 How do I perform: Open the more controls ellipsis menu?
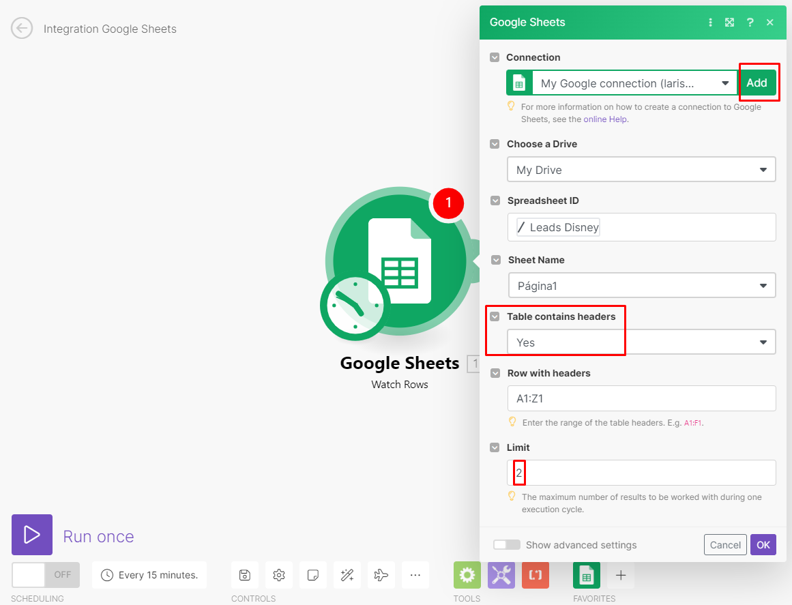[415, 575]
